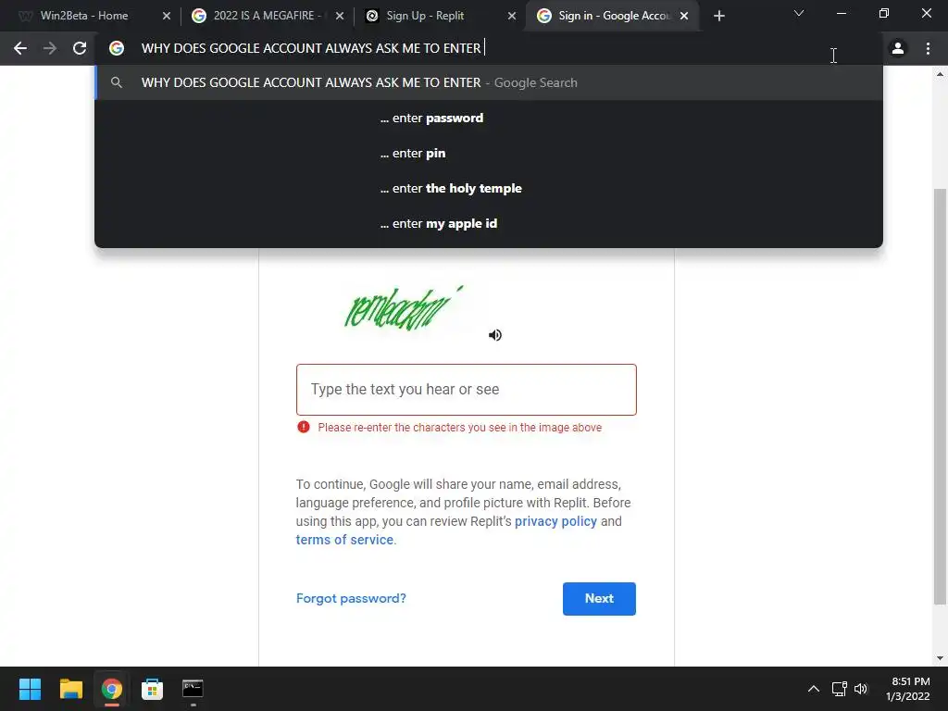Screen dimensions: 948x711
Task: Open the Chrome profile avatar icon
Action: click(898, 48)
